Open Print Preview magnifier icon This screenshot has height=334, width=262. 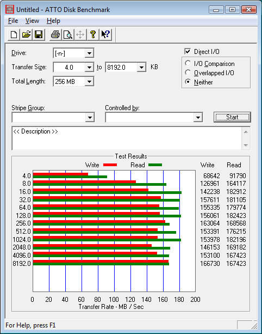click(68, 34)
